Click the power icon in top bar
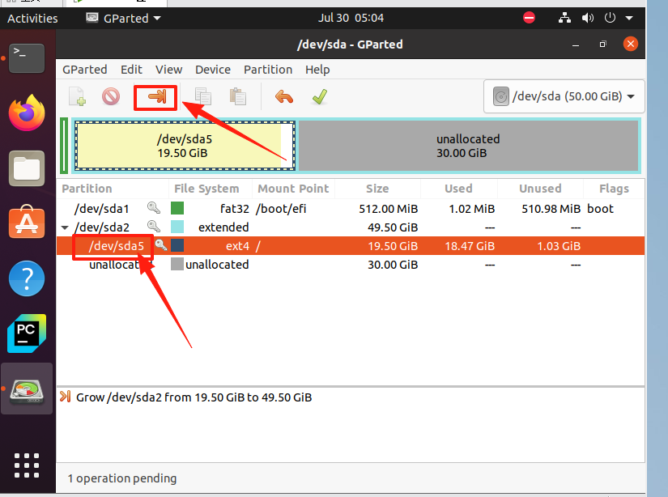Viewport: 668px width, 497px height. 610,18
